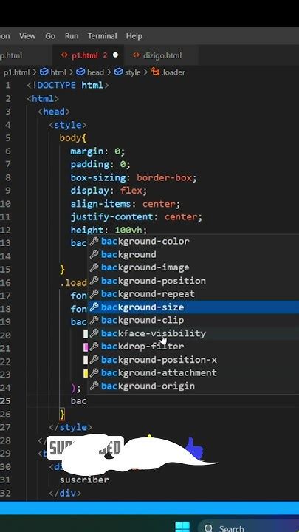Image resolution: width=299 pixels, height=532 pixels.
Task: Click the white color swatch on line 22
Action: 86,361
